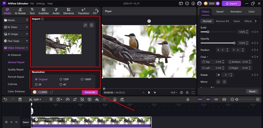
Task: Refresh the credits count beside 30/5005
Action: 52,92
